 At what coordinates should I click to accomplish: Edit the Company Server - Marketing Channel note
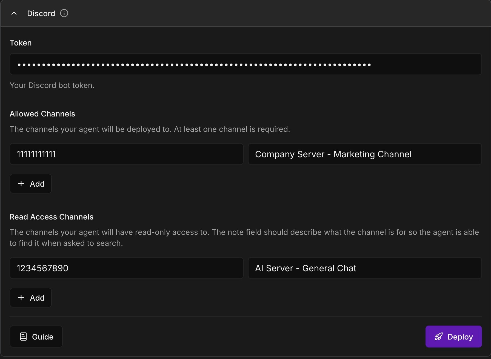coord(364,154)
